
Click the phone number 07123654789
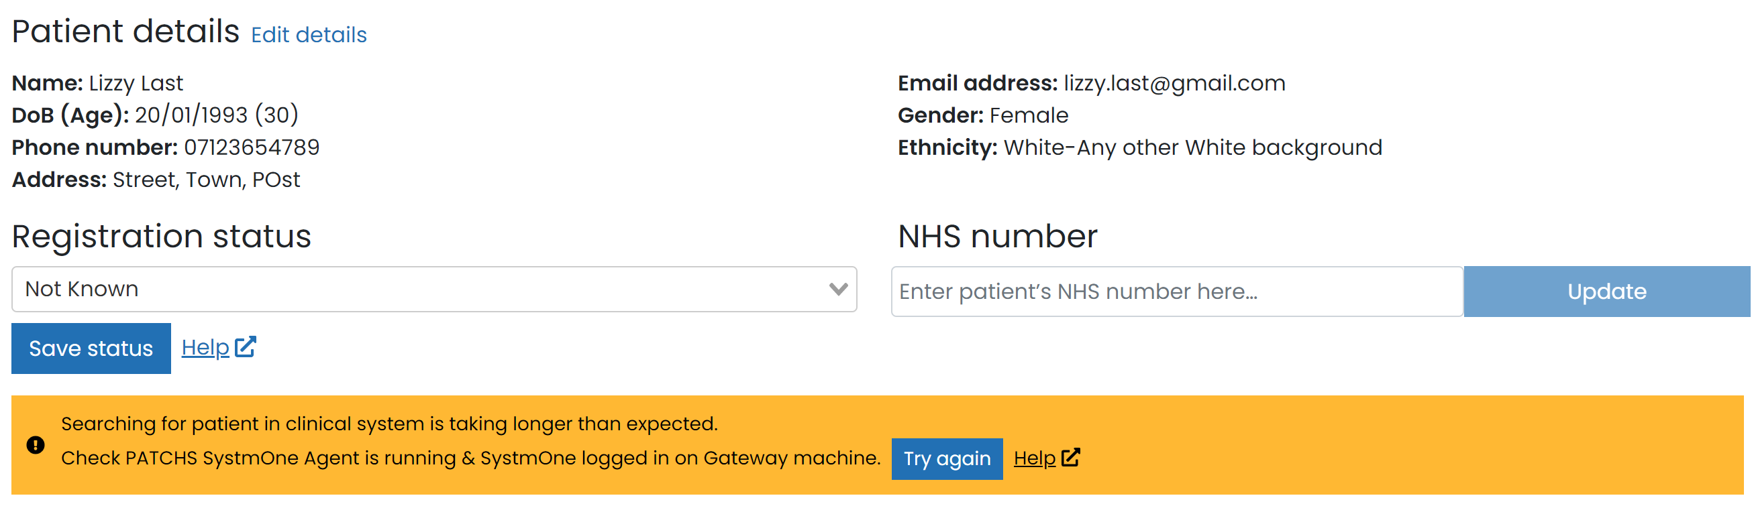[251, 147]
